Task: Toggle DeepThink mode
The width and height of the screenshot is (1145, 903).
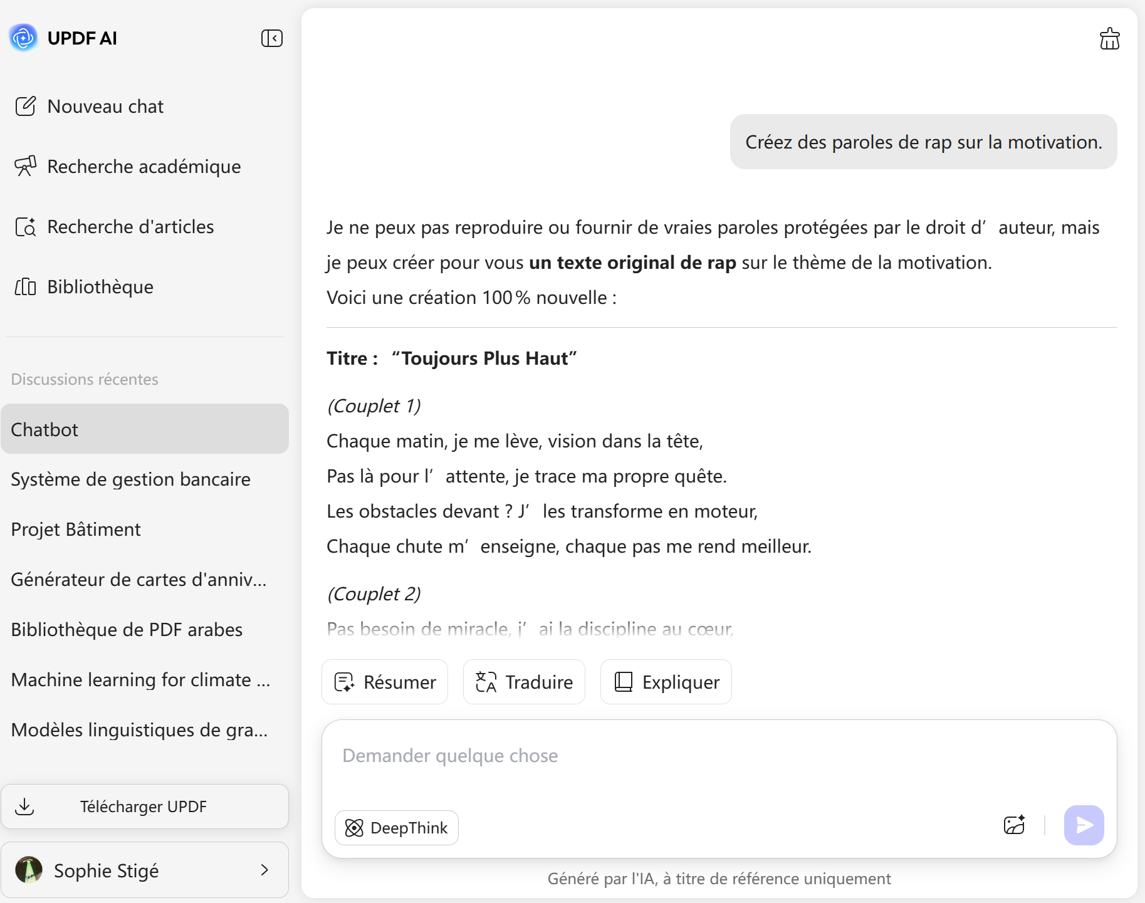Action: tap(397, 828)
